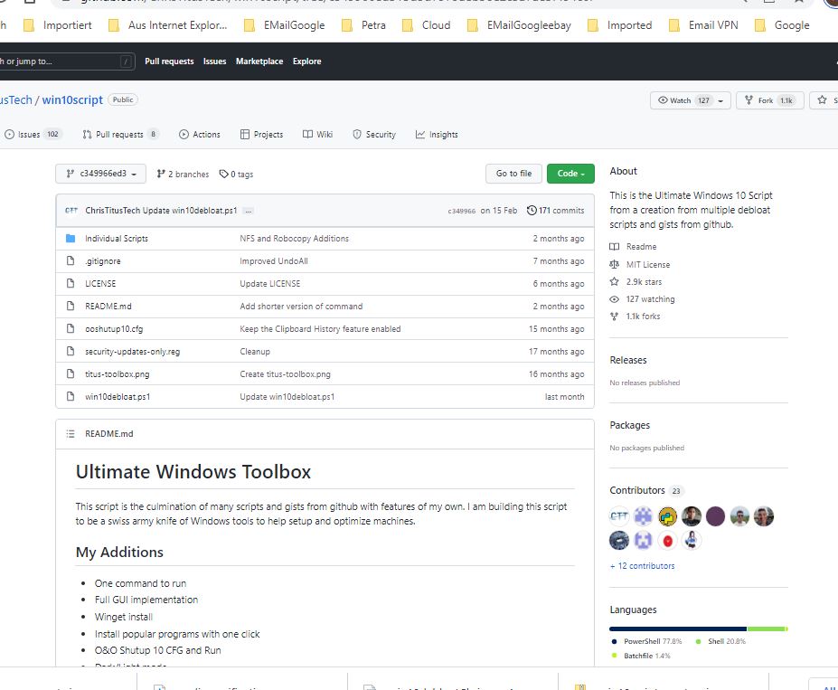The height and width of the screenshot is (690, 838).
Task: Open the Contributors heading link
Action: pyautogui.click(x=646, y=491)
